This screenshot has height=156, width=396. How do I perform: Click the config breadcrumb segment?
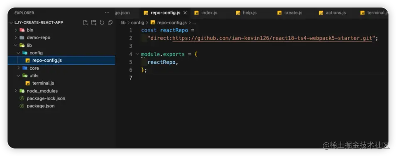coord(137,22)
